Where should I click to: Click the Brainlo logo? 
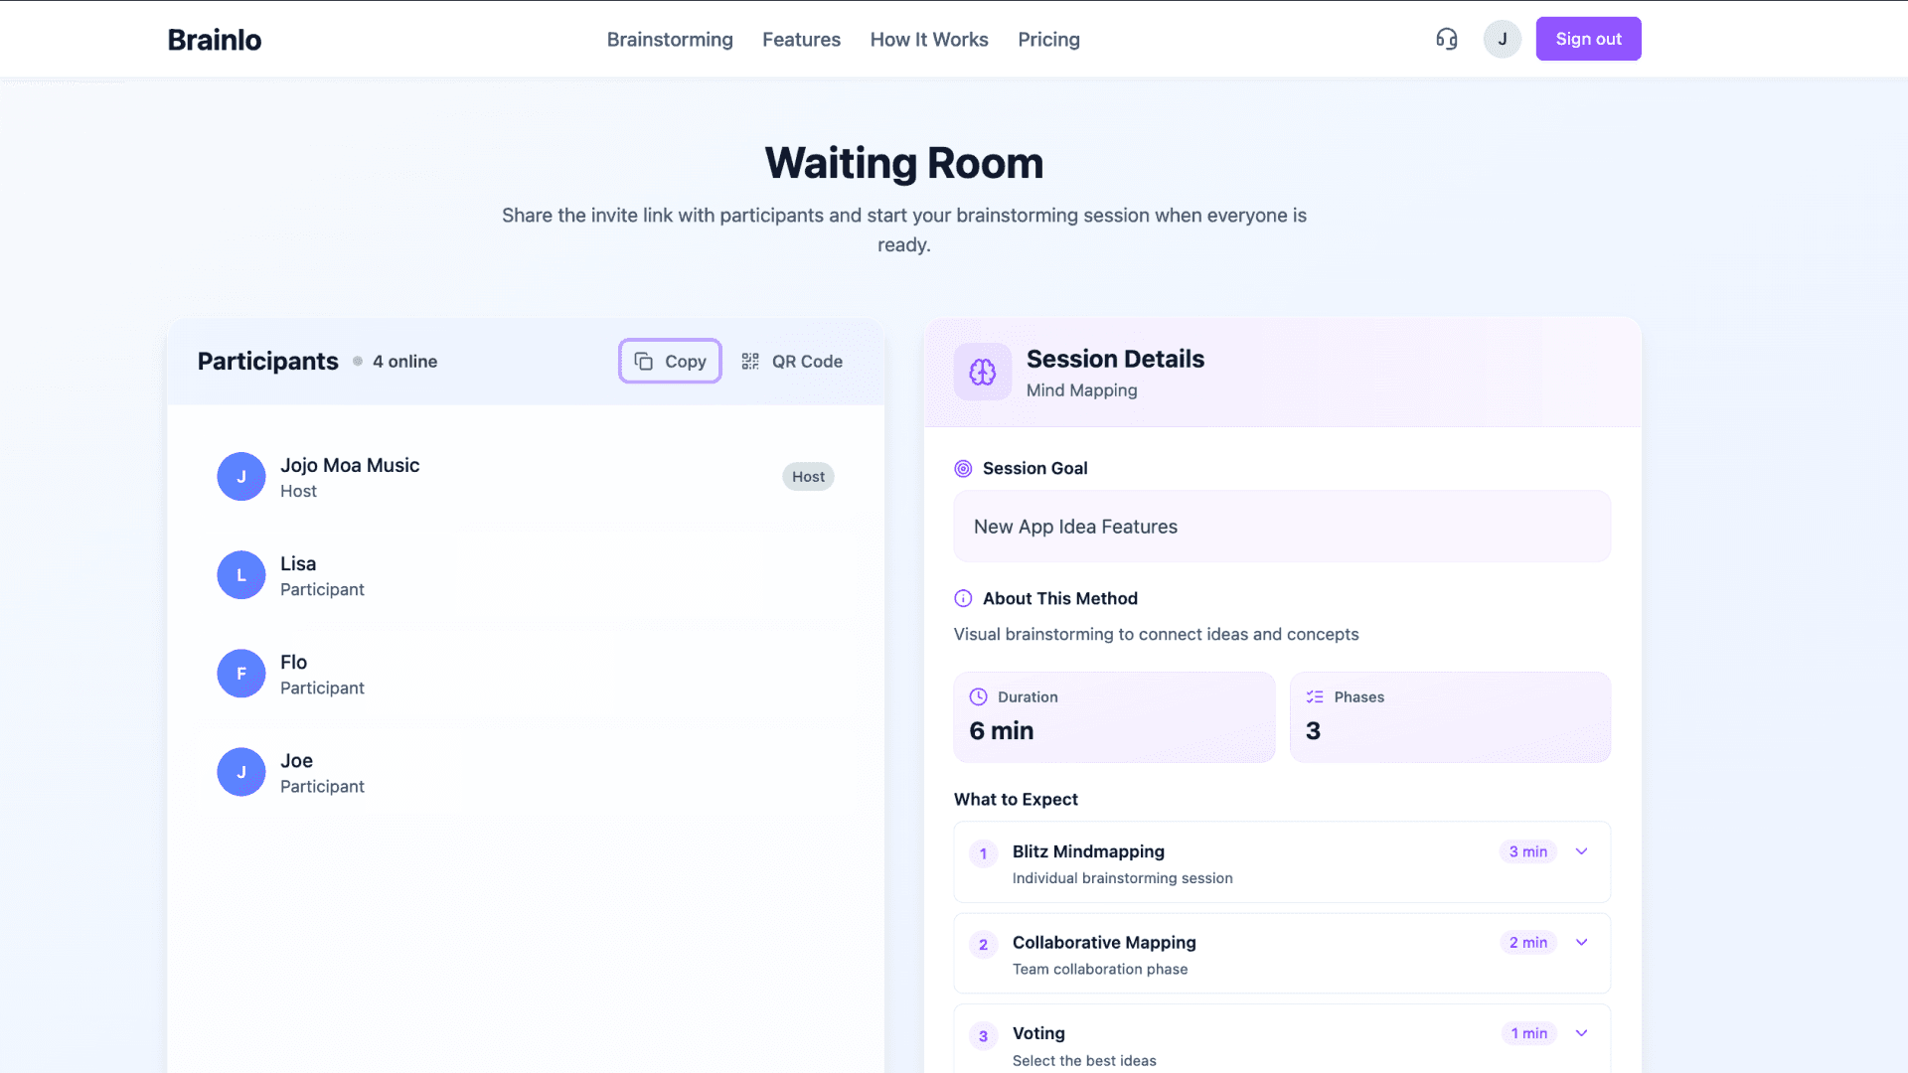pos(214,40)
